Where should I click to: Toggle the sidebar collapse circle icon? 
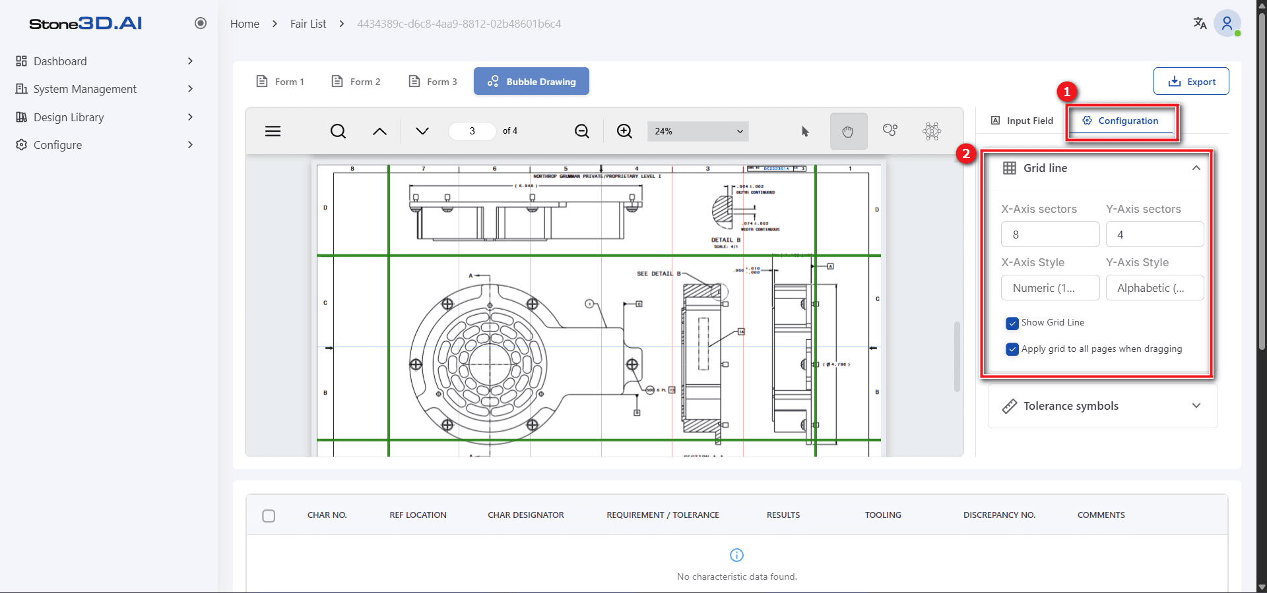pos(201,23)
